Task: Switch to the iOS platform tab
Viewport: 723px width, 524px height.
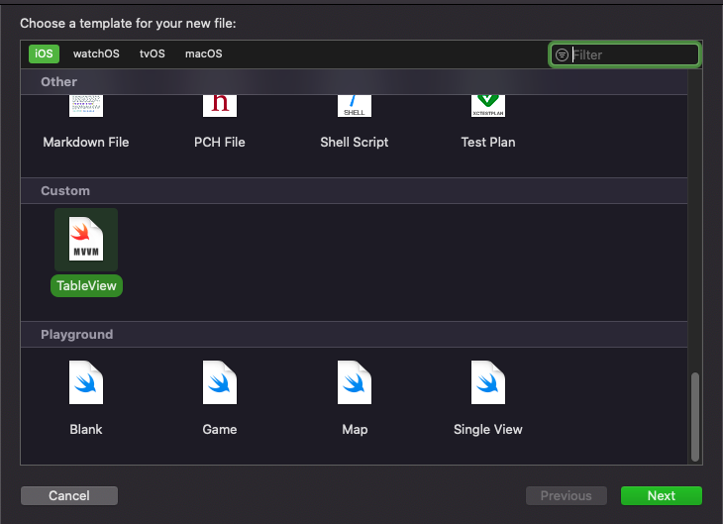Action: pos(44,53)
